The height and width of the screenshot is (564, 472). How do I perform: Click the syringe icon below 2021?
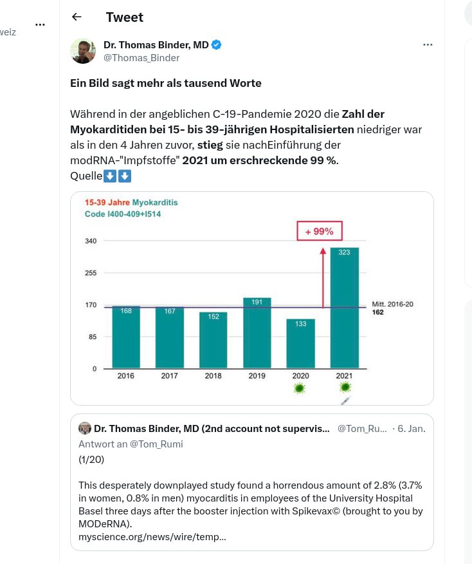[x=345, y=401]
